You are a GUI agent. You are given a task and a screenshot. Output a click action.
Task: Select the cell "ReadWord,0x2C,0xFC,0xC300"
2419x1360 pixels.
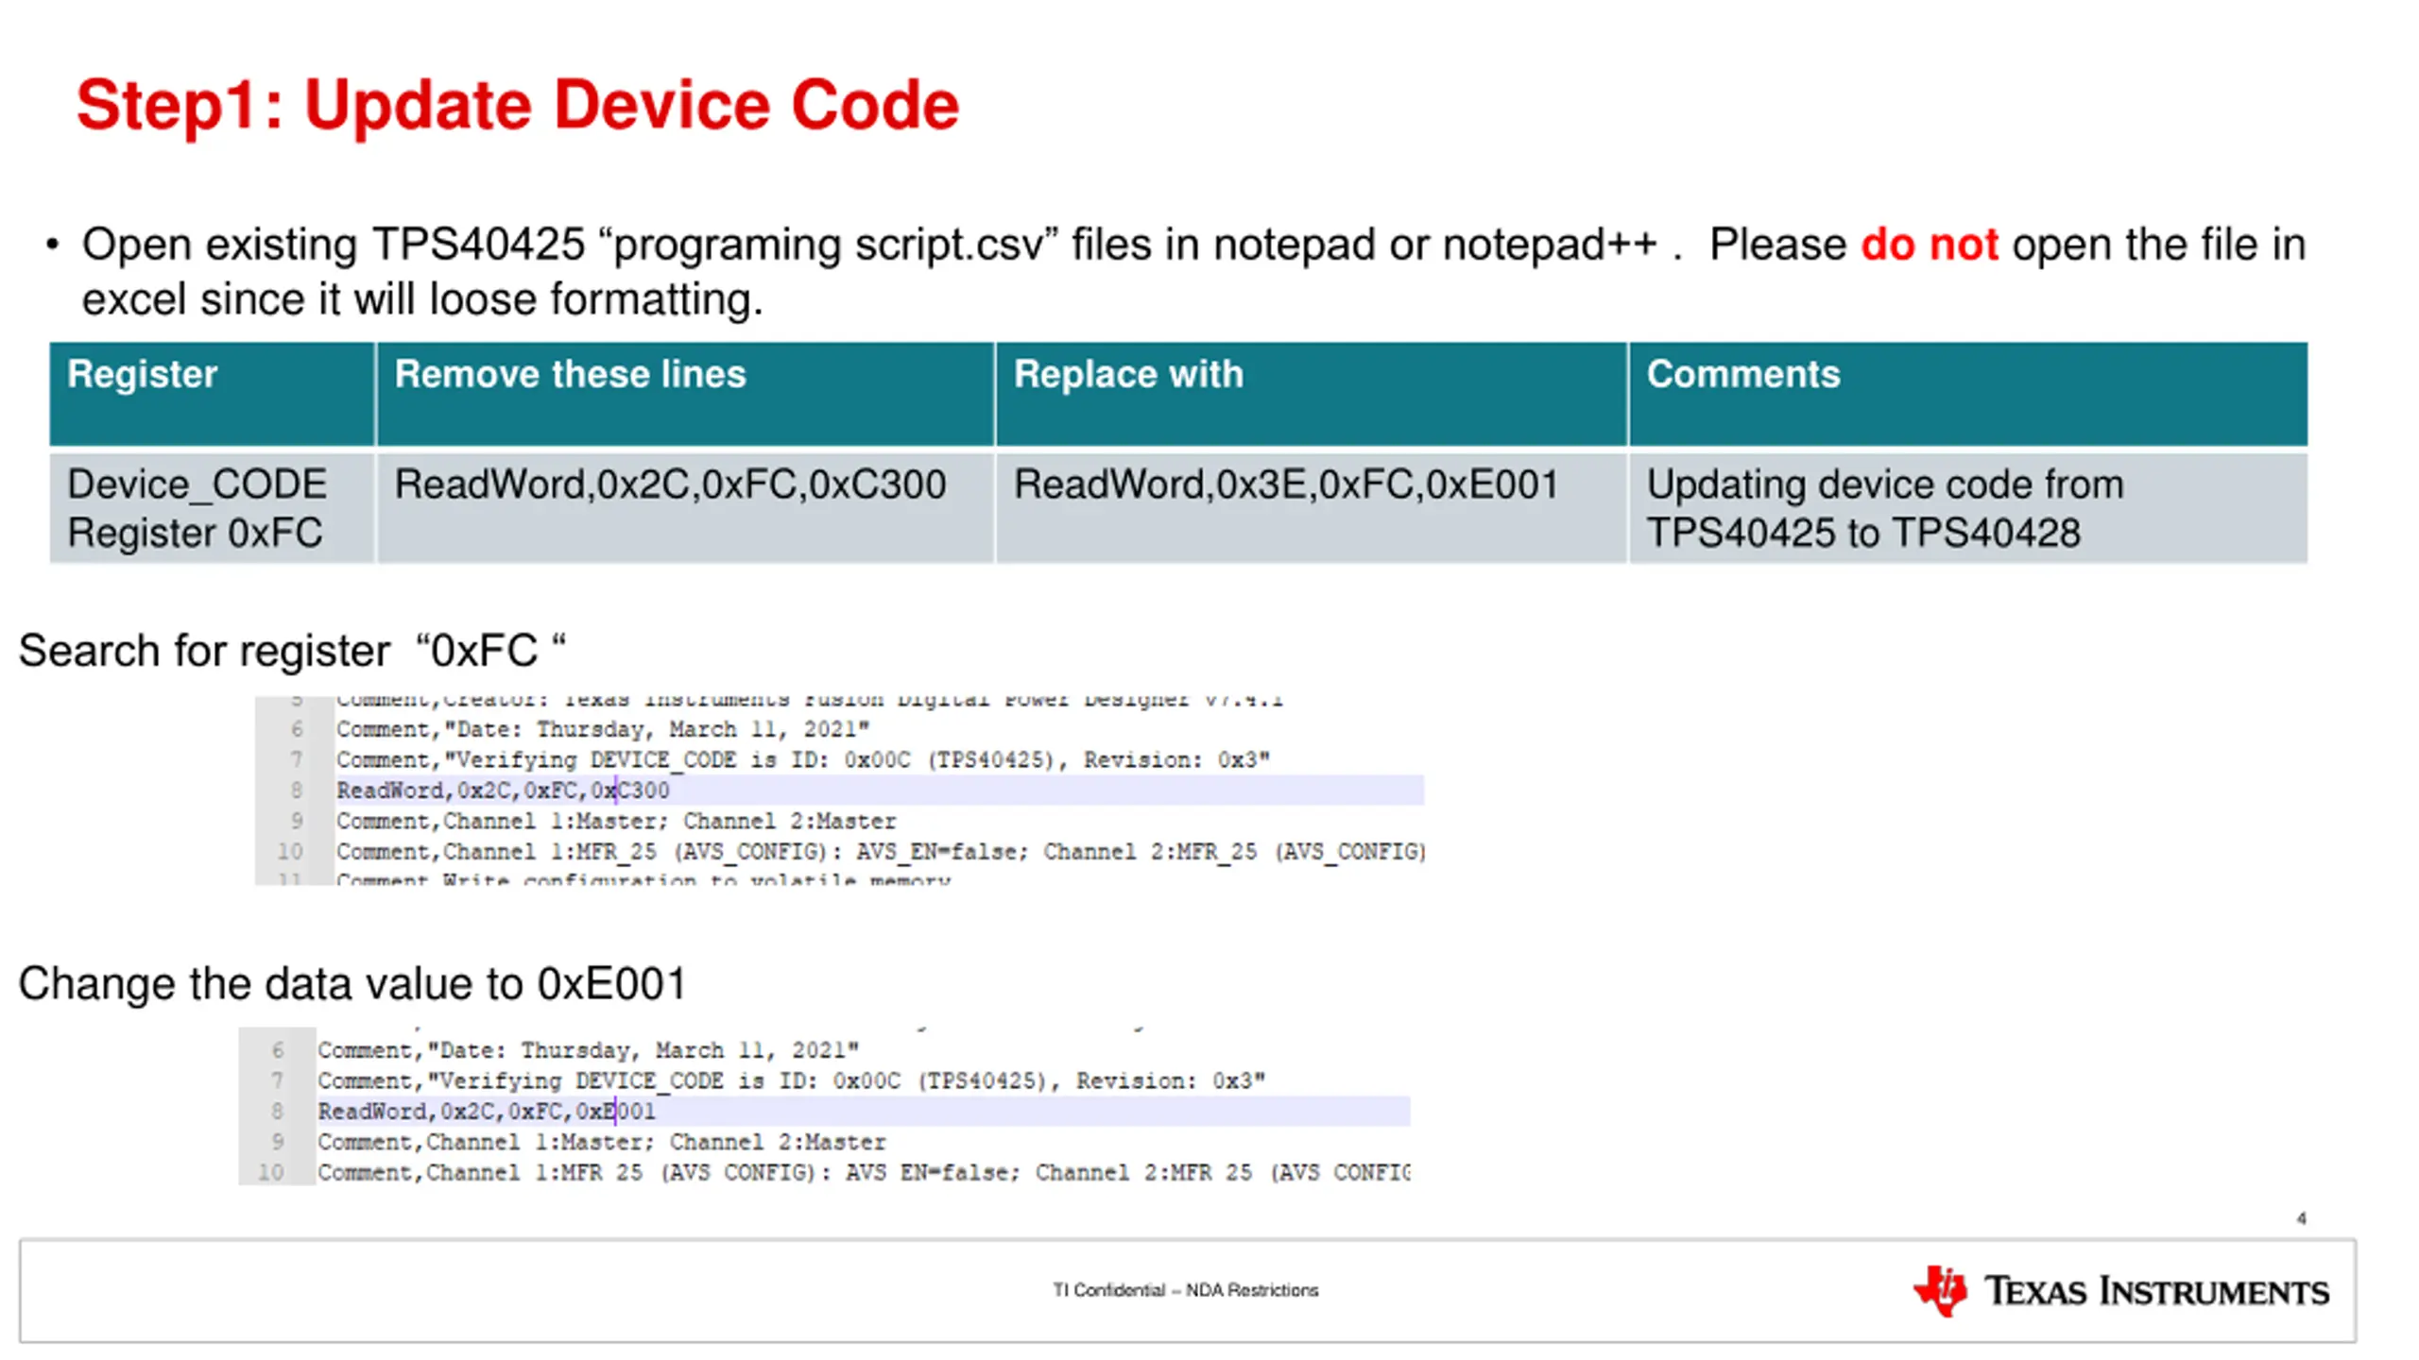pyautogui.click(x=685, y=508)
